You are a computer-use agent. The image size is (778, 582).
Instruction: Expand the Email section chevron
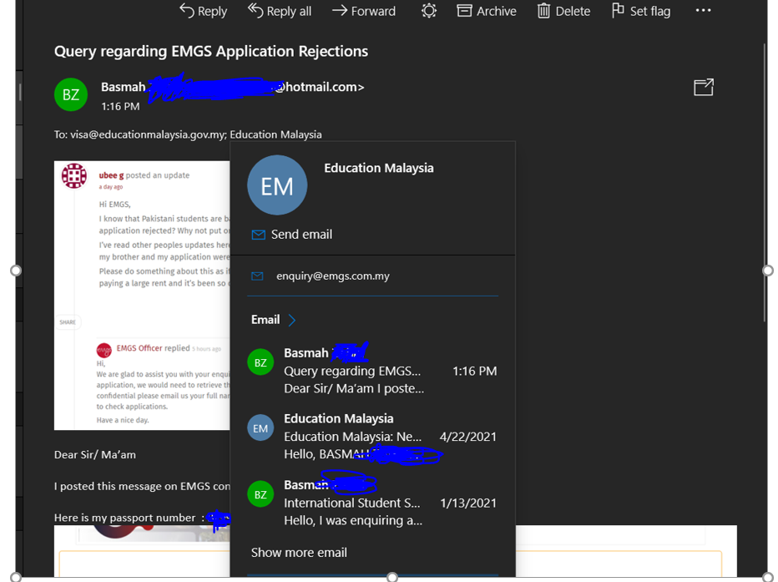(x=291, y=320)
